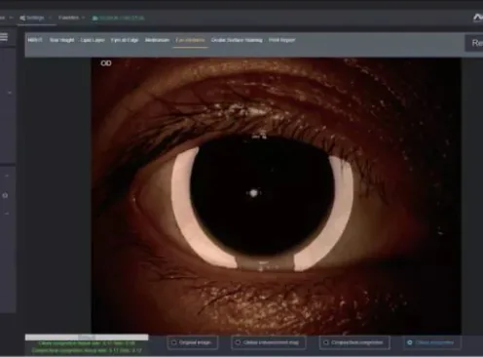Click the green status indicator in top bar
This screenshot has width=483, height=357.
click(118, 18)
